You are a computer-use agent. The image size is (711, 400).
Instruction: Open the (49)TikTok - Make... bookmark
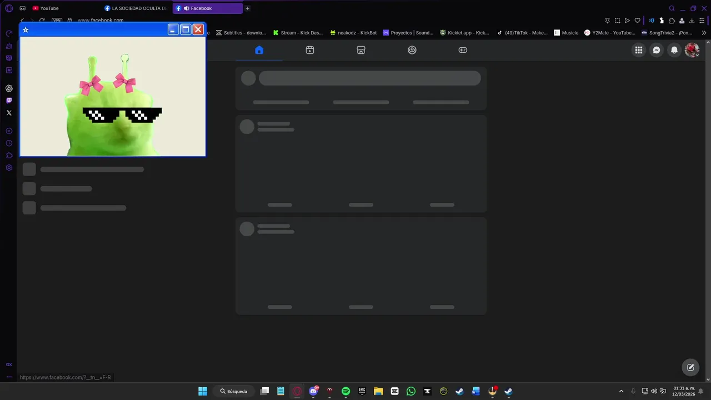(522, 33)
